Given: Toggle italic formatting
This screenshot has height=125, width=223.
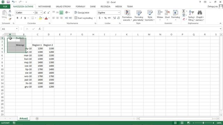Looking at the screenshot, I should [21, 18].
